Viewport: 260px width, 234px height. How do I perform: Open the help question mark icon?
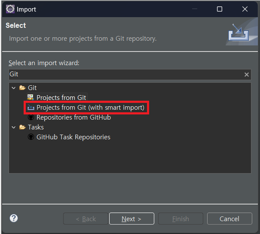14,218
